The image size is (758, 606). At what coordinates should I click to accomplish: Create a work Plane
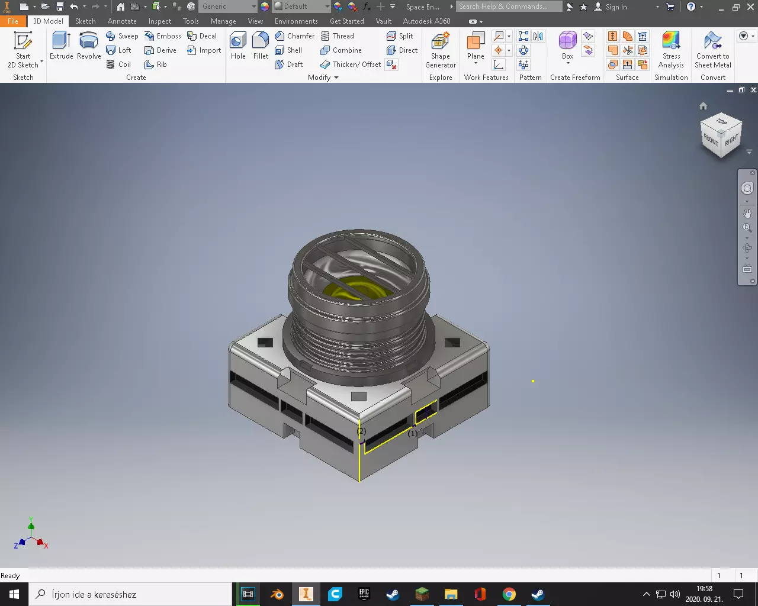476,46
